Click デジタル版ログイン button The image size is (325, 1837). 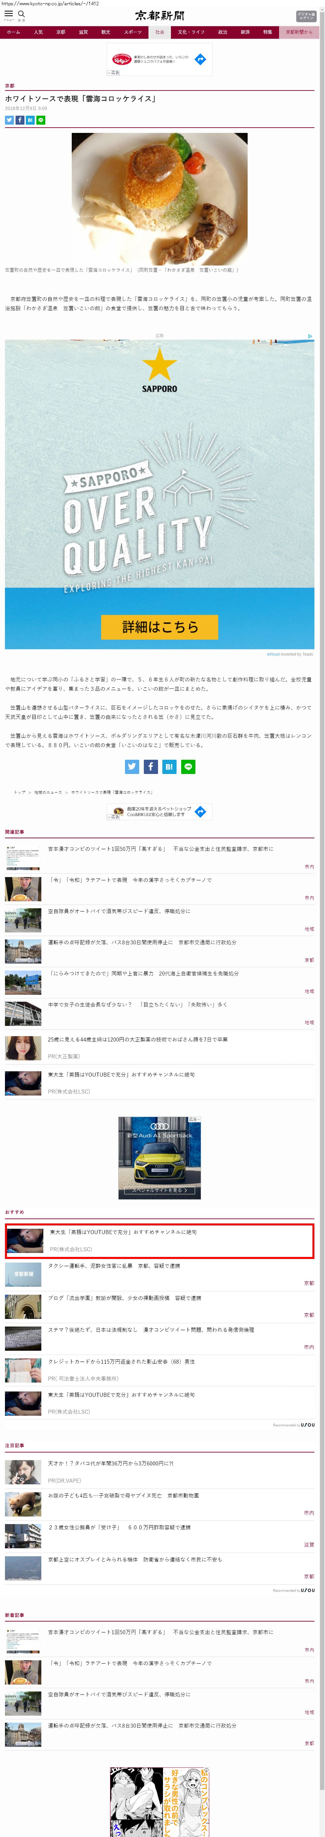[306, 16]
